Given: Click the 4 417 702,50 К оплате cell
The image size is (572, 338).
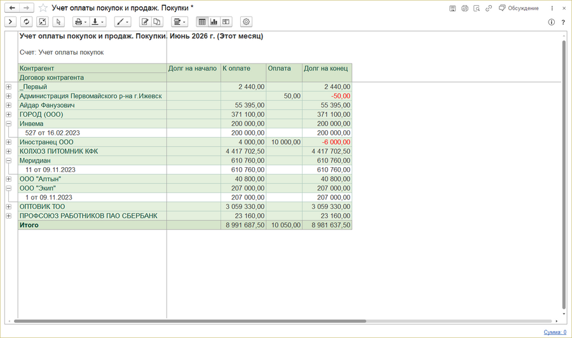Looking at the screenshot, I should pos(243,151).
